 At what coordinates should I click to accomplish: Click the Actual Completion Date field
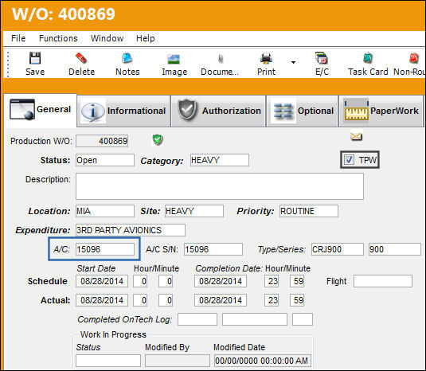click(x=221, y=300)
